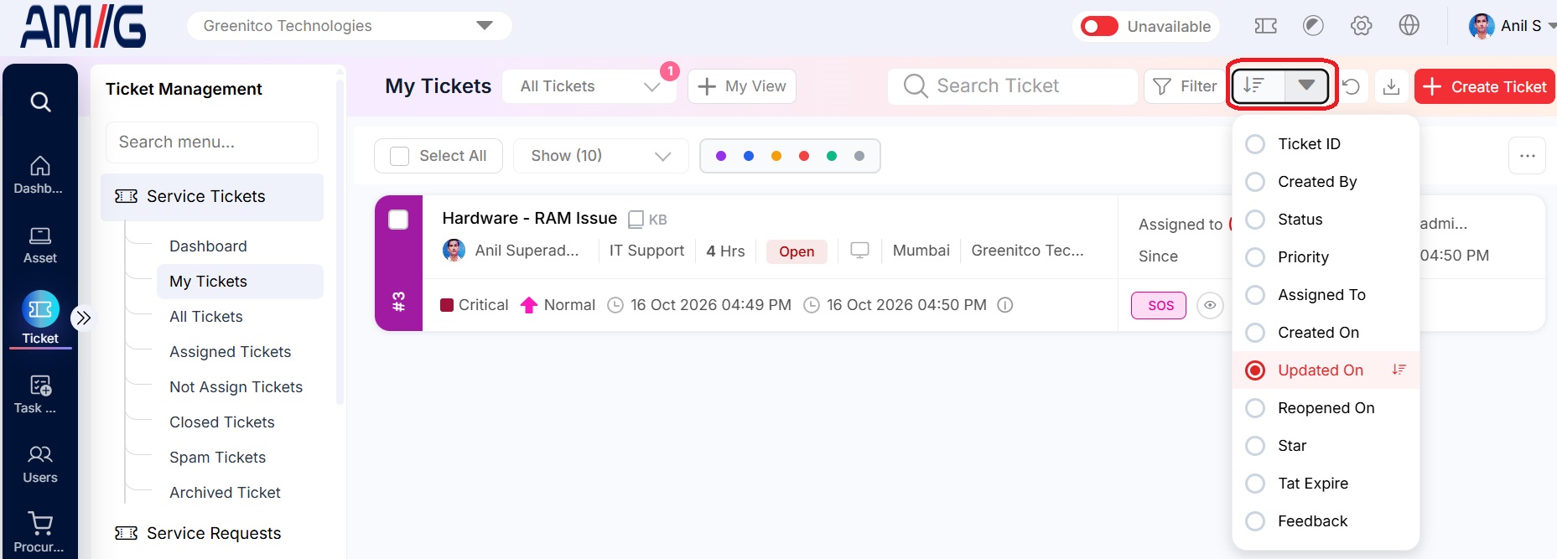Click the Normal pink arrow icon
The image size is (1557, 559).
[x=528, y=305]
